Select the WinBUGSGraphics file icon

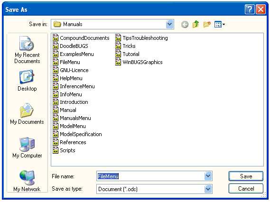(118, 62)
